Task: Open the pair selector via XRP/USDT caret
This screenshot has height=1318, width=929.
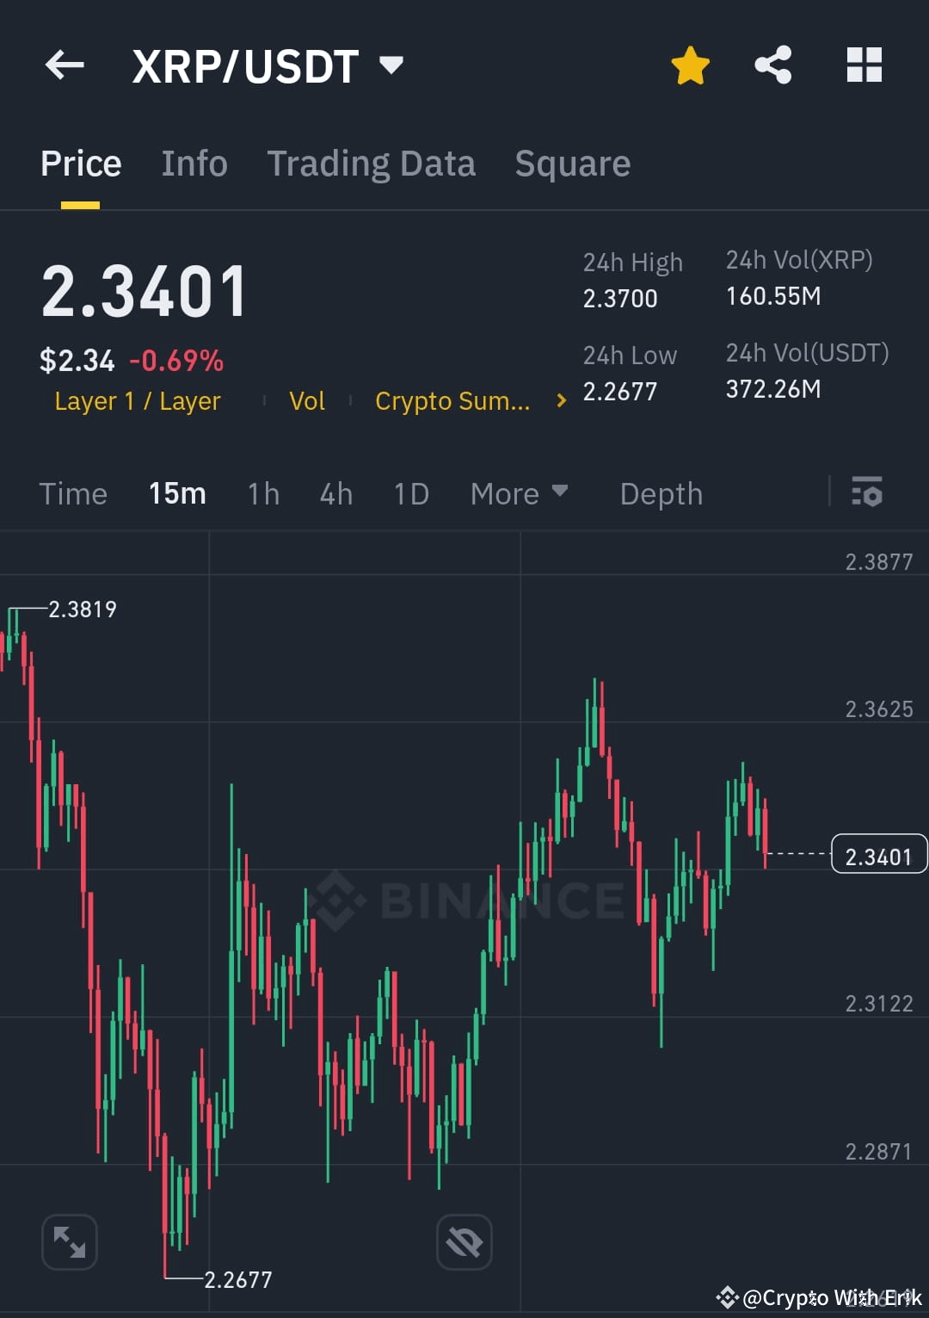Action: tap(391, 65)
